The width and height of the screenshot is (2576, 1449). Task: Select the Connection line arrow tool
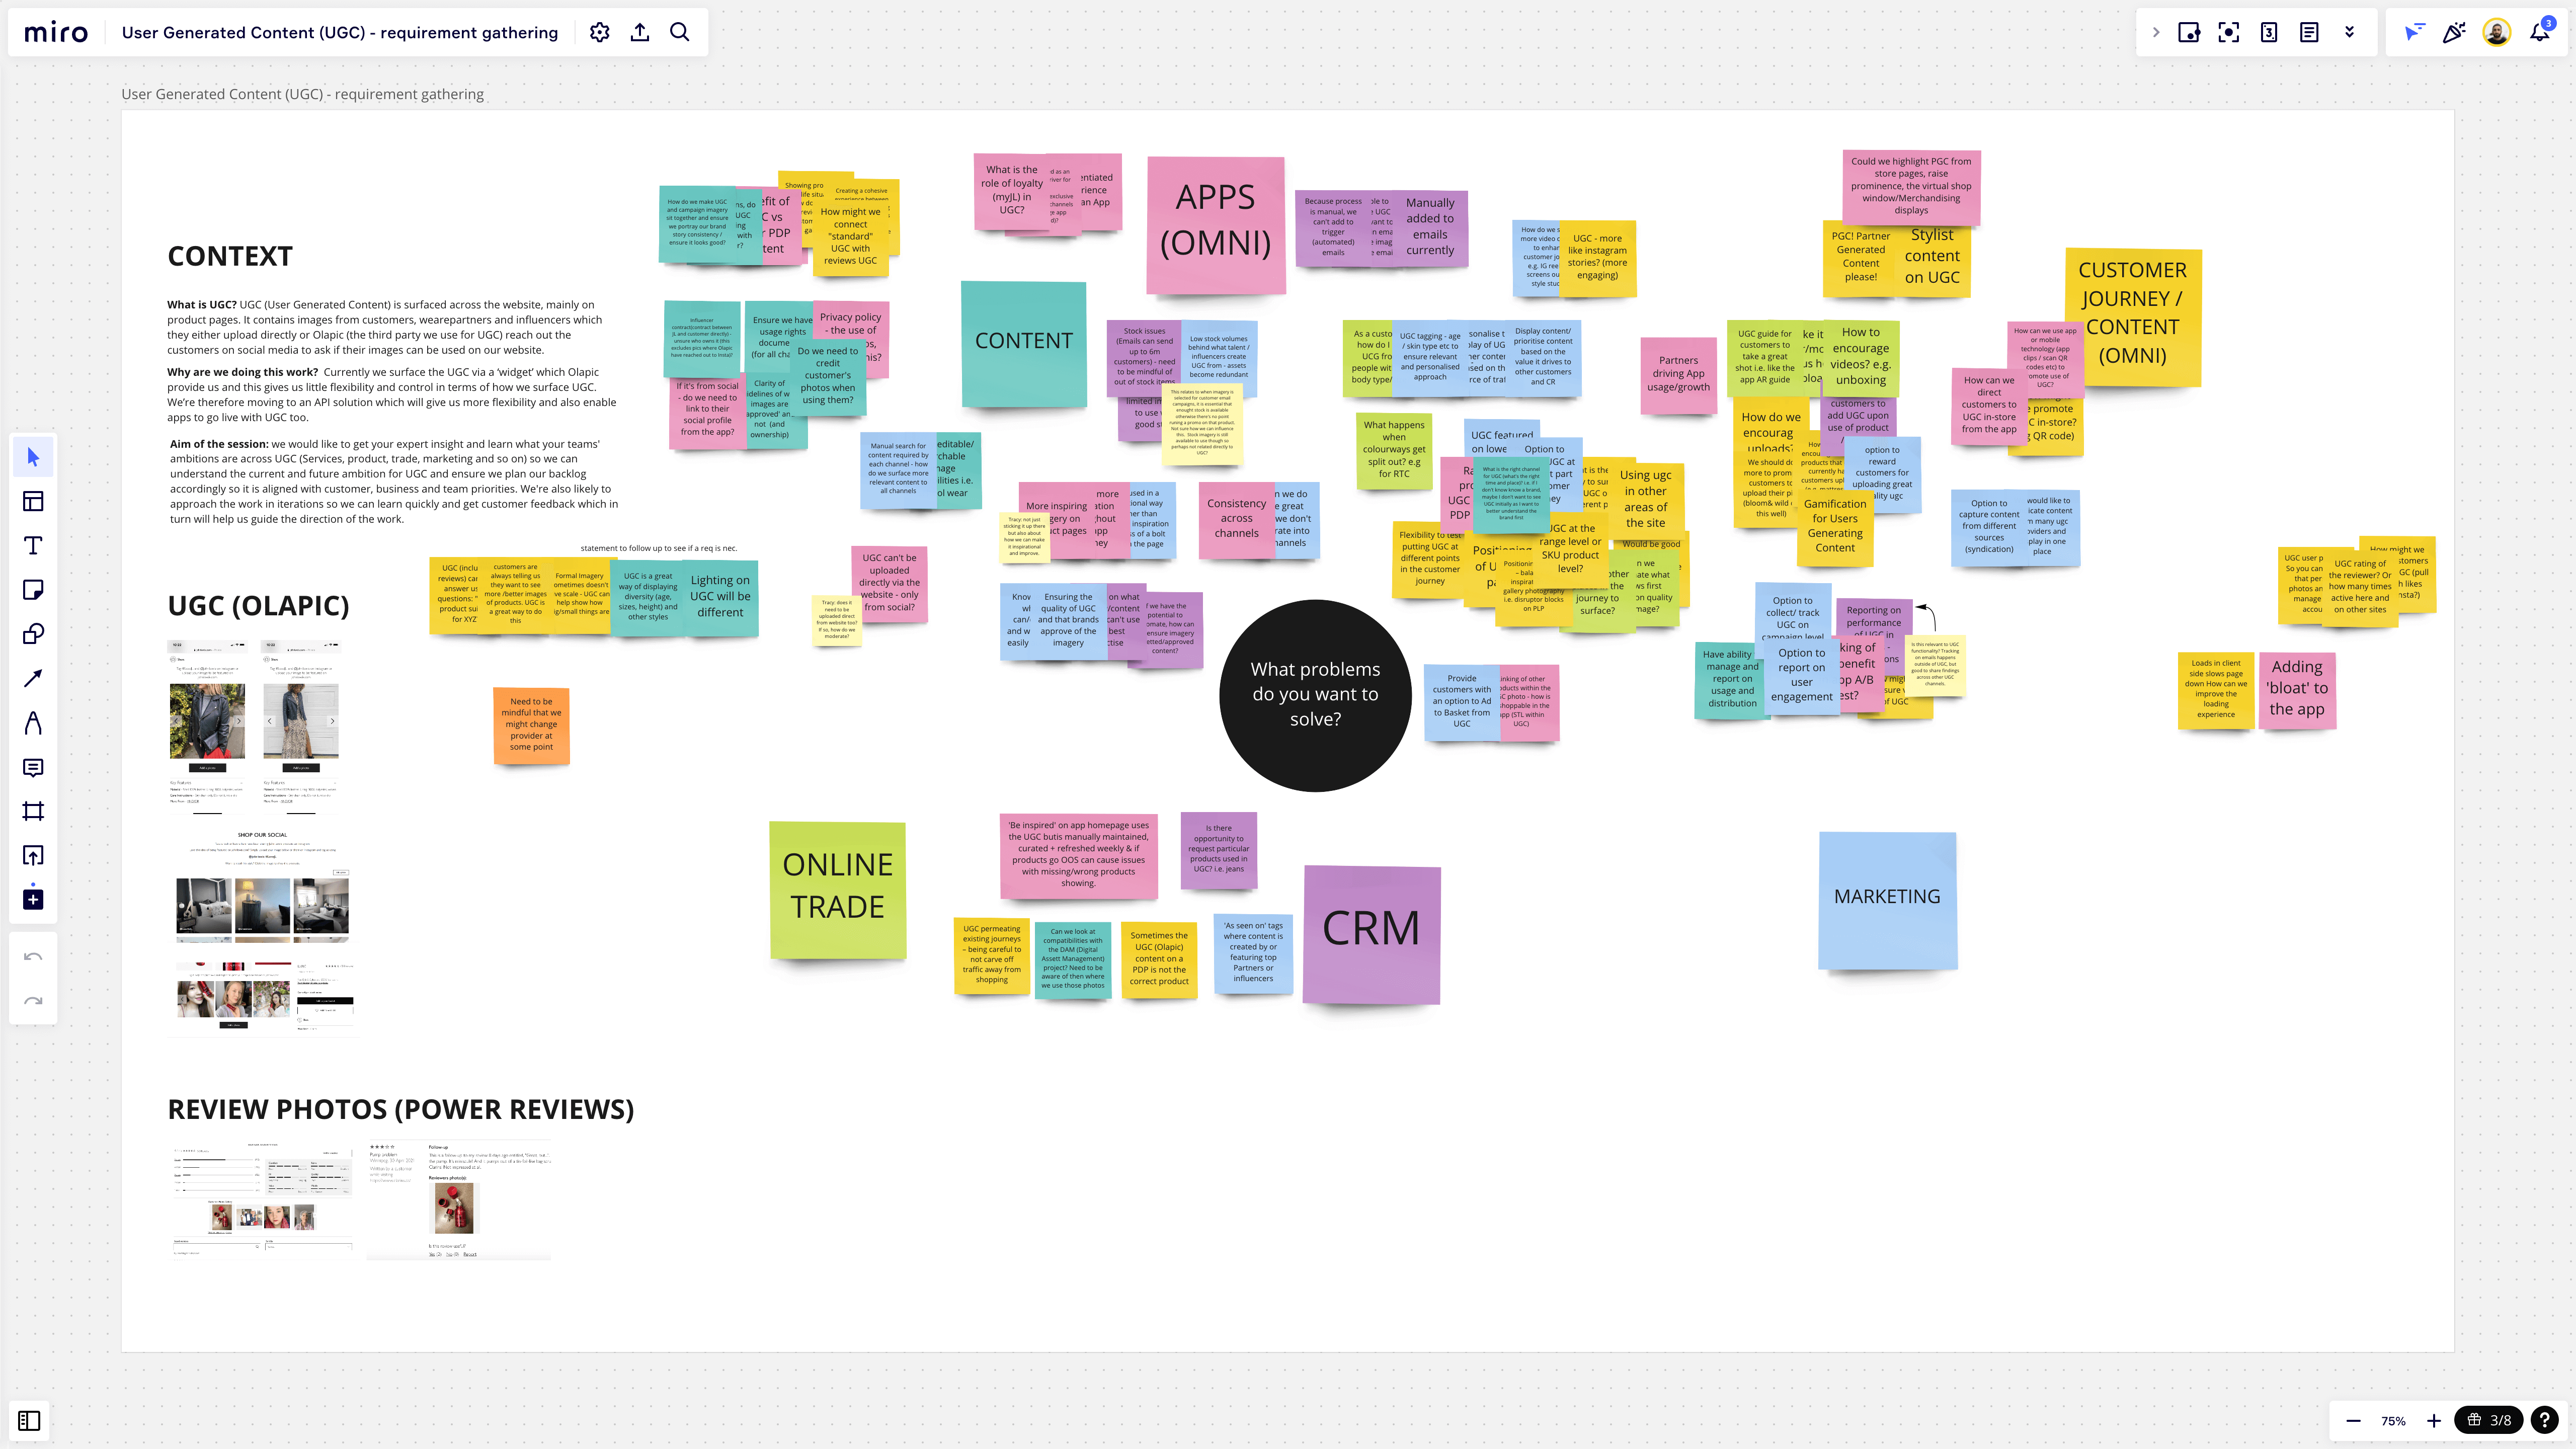point(33,678)
